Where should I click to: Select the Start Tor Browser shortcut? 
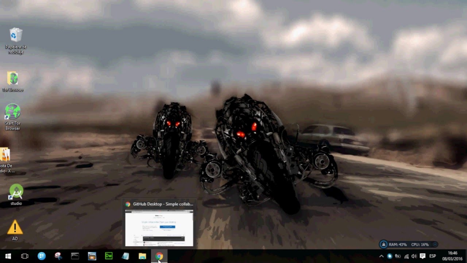13,117
